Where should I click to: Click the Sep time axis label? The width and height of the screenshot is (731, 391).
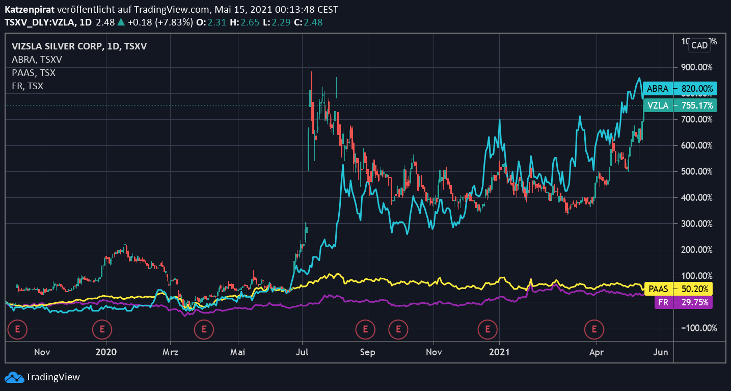(367, 352)
